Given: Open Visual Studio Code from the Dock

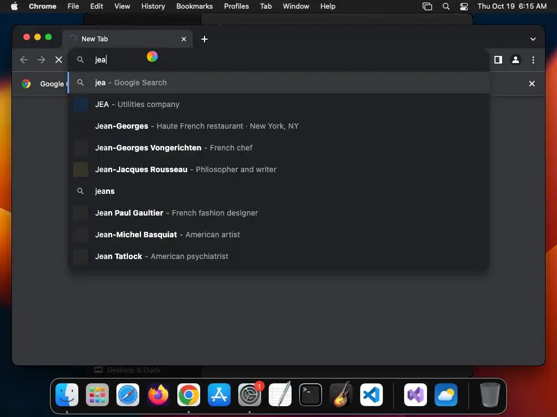Looking at the screenshot, I should (371, 395).
